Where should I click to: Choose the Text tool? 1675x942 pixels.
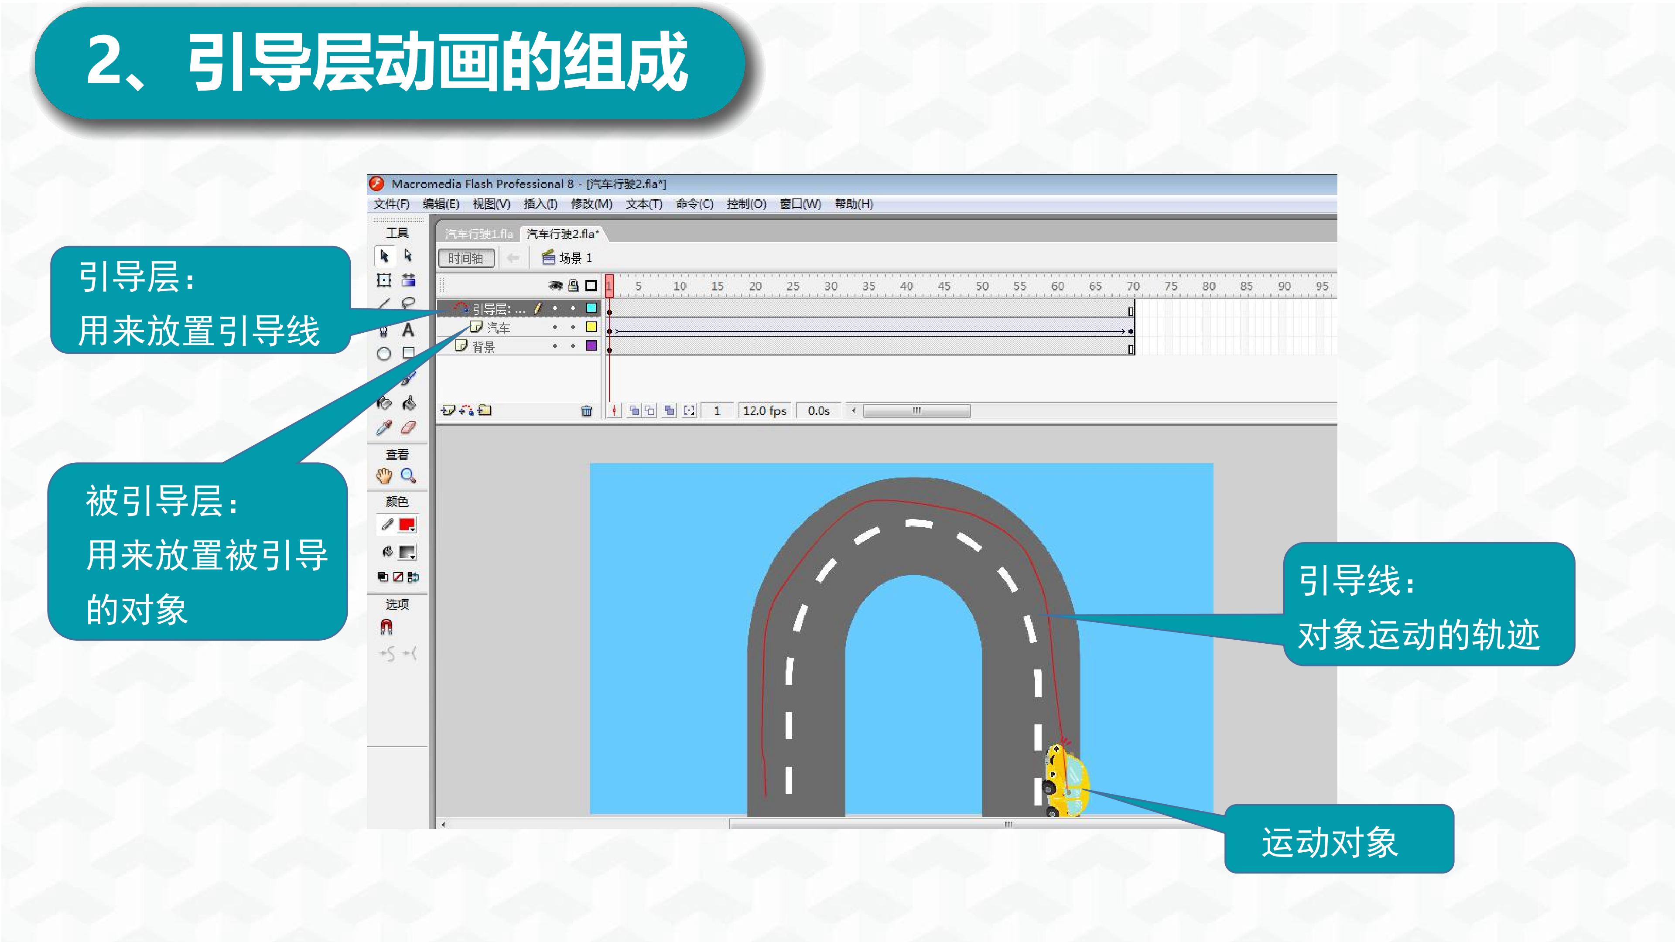(x=408, y=330)
